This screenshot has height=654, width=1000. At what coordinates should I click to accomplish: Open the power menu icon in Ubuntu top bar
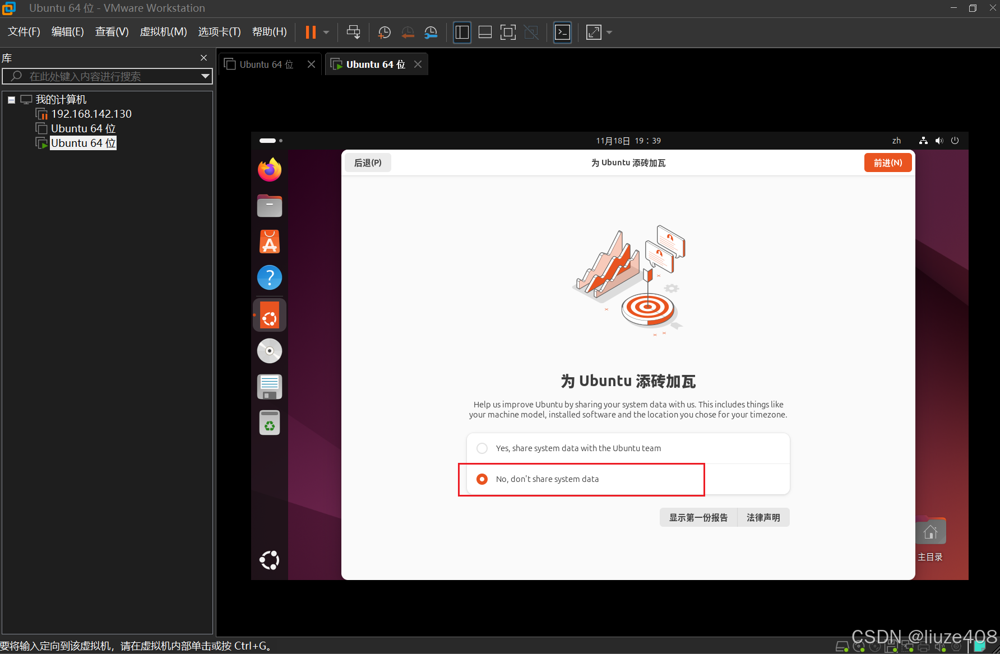coord(955,141)
